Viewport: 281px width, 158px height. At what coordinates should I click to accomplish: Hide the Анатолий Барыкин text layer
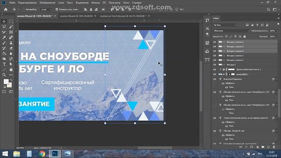pos(215,79)
